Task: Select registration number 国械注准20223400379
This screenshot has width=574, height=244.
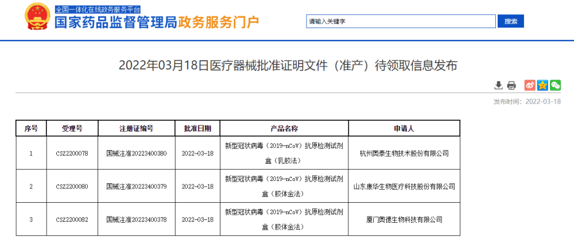Action: point(136,186)
